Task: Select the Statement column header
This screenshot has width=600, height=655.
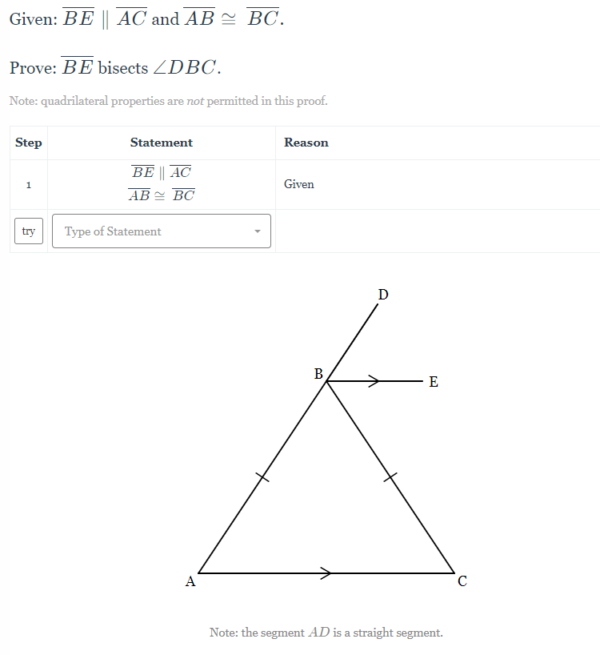Action: (161, 143)
